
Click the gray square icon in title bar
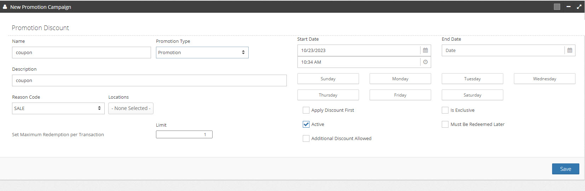(557, 7)
